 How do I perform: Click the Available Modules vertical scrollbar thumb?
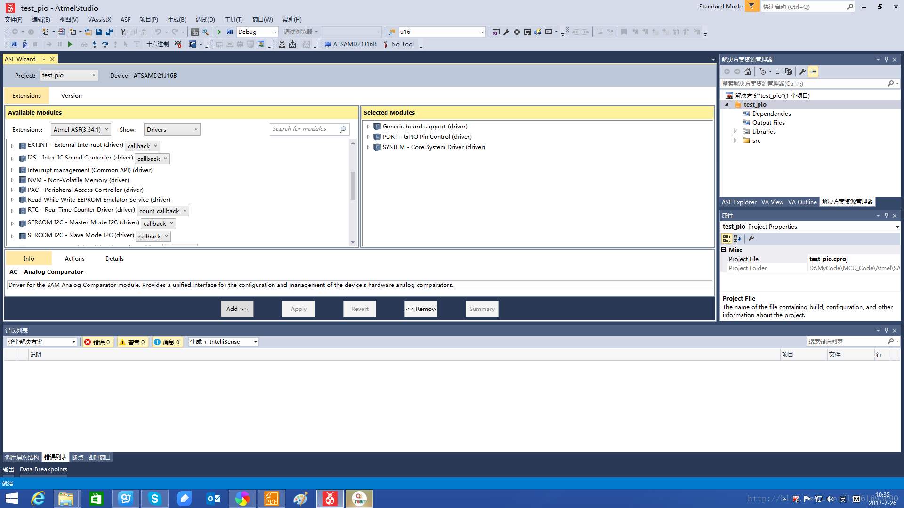tap(353, 186)
